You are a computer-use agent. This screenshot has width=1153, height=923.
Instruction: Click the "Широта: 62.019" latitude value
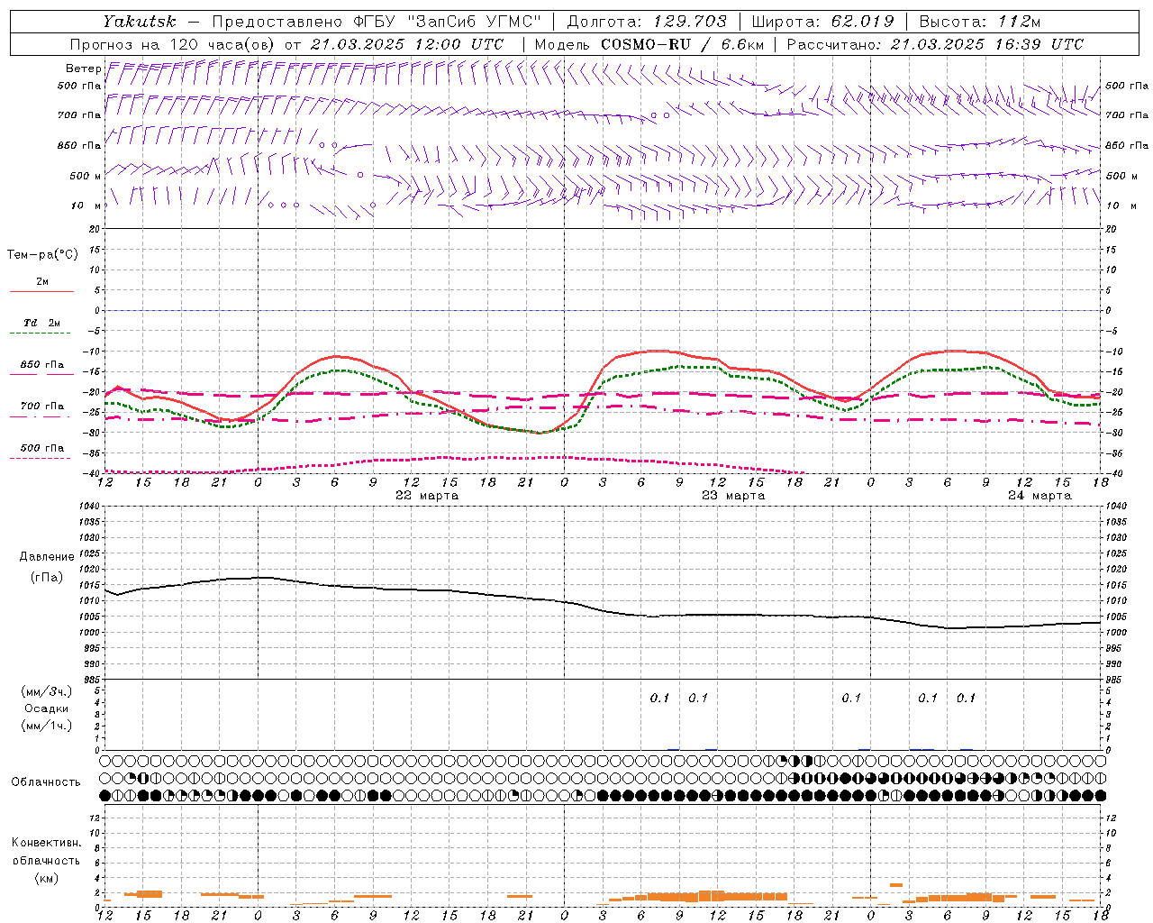(x=822, y=22)
